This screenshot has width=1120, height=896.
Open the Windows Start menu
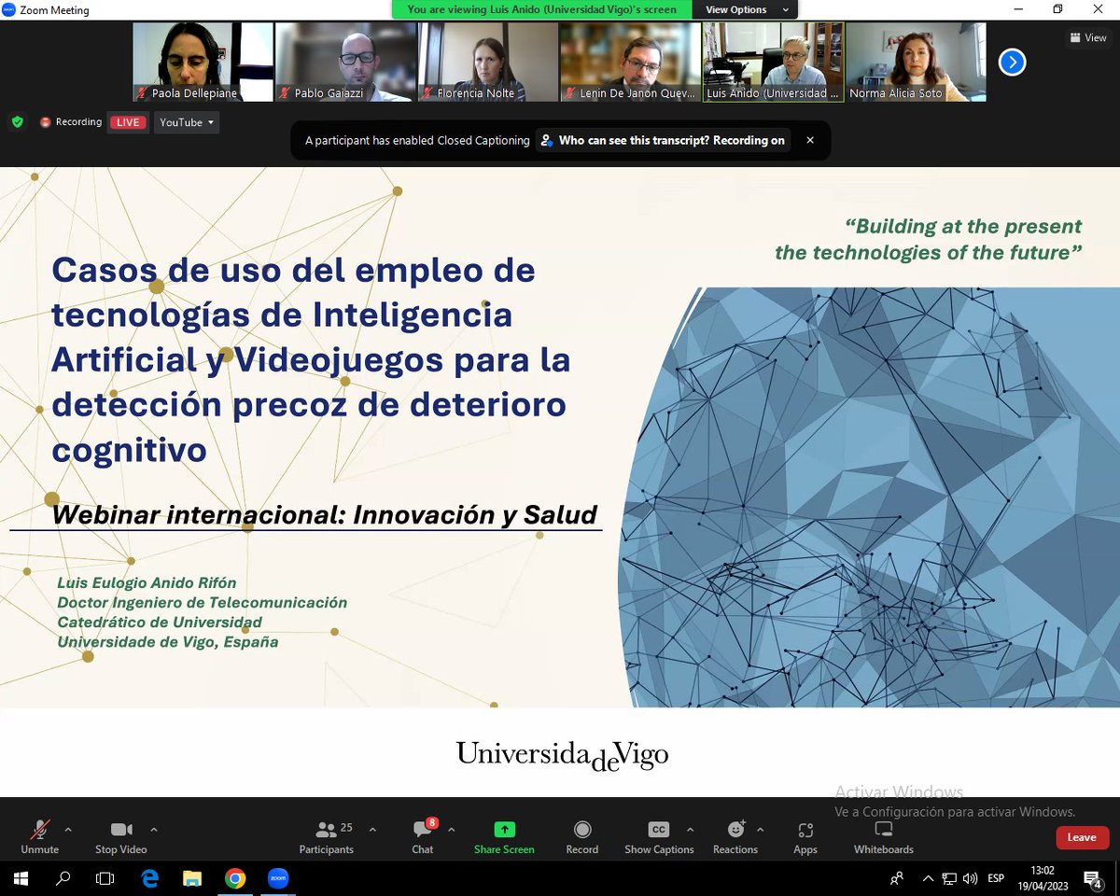coord(21,878)
